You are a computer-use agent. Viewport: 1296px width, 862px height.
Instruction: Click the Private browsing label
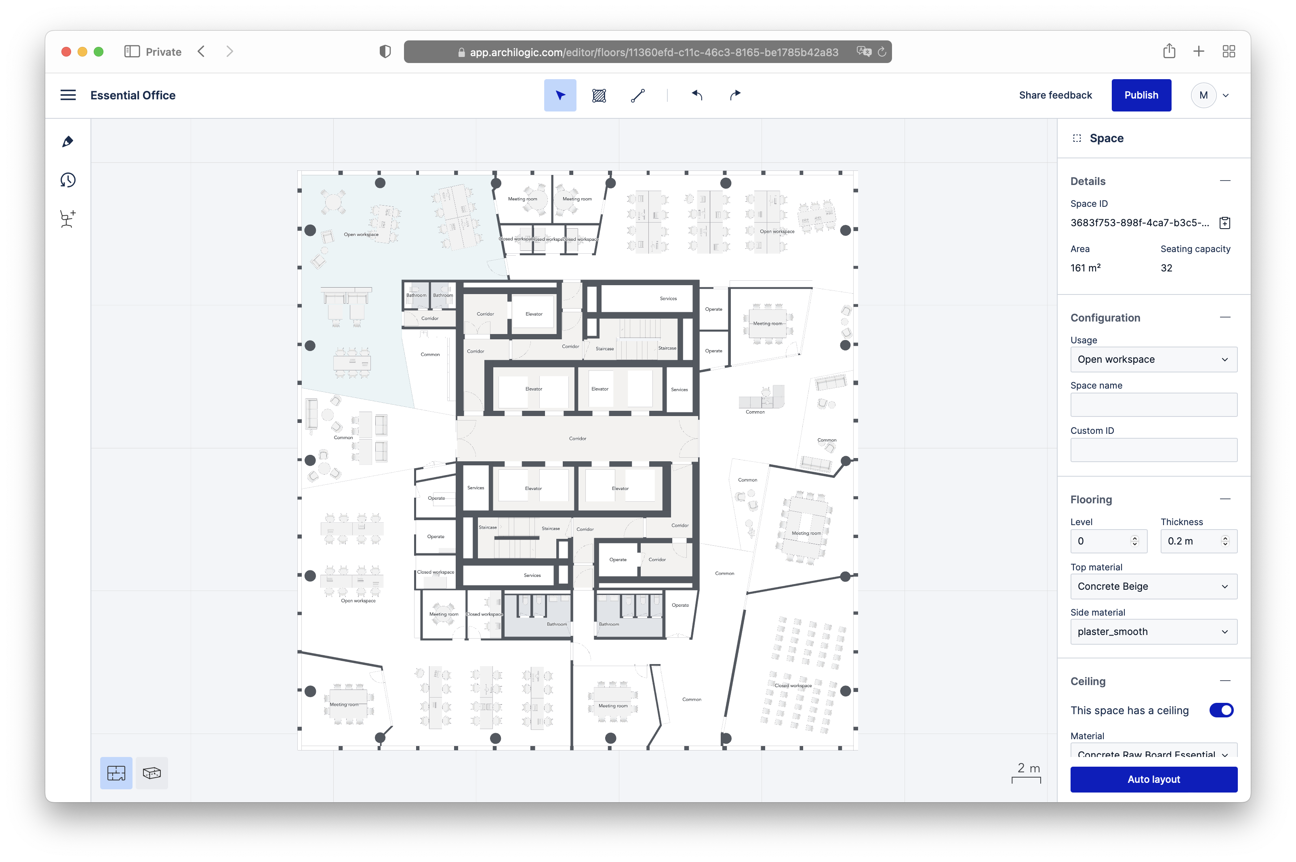[x=163, y=52]
